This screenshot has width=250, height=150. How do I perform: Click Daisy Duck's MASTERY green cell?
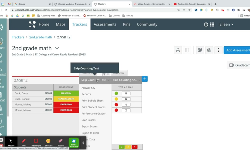tap(66, 93)
